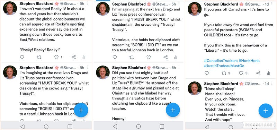Open the #HonkHonk hashtag
The height and width of the screenshot is (130, 277).
click(249, 61)
